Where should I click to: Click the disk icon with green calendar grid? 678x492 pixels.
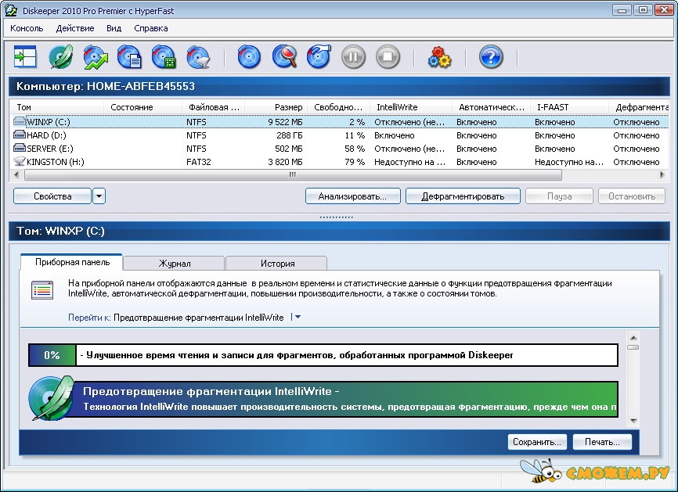[164, 56]
